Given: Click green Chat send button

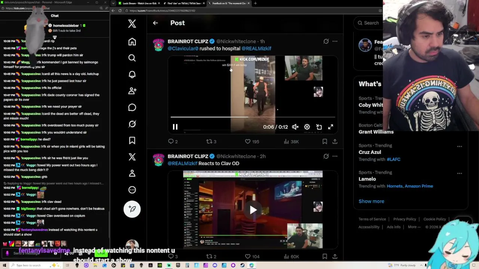Looking at the screenshot, I should 101,253.
